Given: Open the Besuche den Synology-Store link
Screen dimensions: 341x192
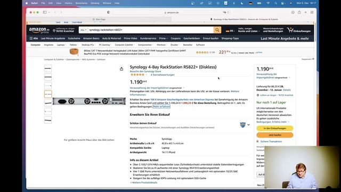Looking at the screenshot, I should coord(145,71).
